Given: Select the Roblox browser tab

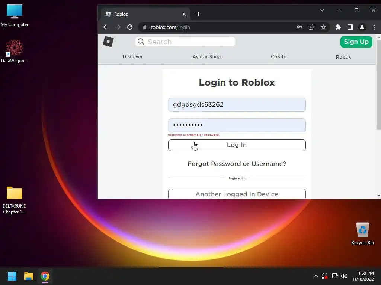Looking at the screenshot, I should coord(145,14).
